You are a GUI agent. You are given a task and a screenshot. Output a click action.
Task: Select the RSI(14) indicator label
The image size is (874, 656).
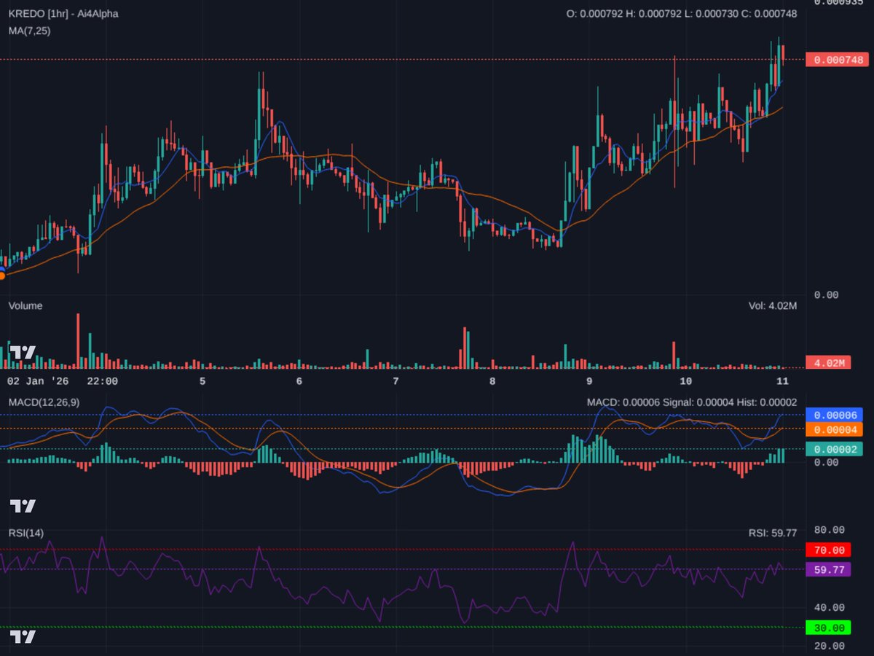[x=26, y=533]
